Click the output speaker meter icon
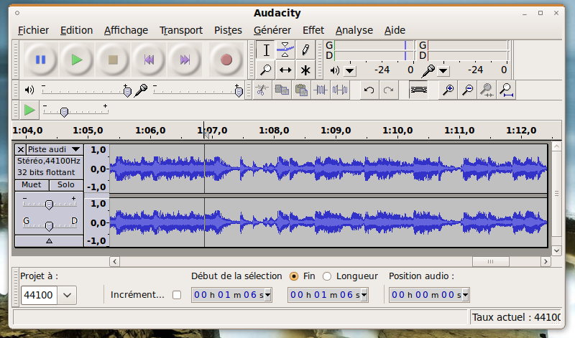 [x=335, y=70]
